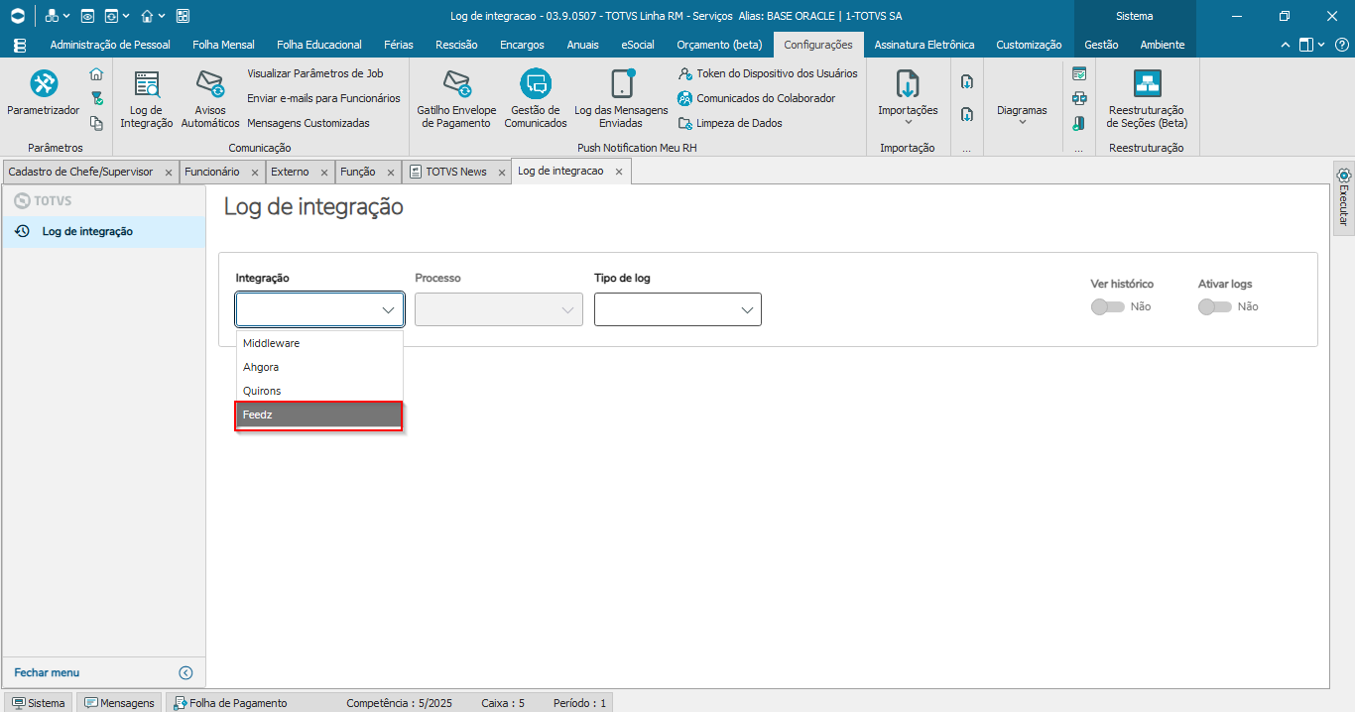The image size is (1355, 712).
Task: Open Avisos Automáticos envelope icon
Action: [x=210, y=84]
